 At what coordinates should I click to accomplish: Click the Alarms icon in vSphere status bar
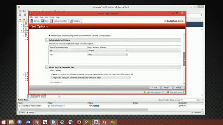28,112
